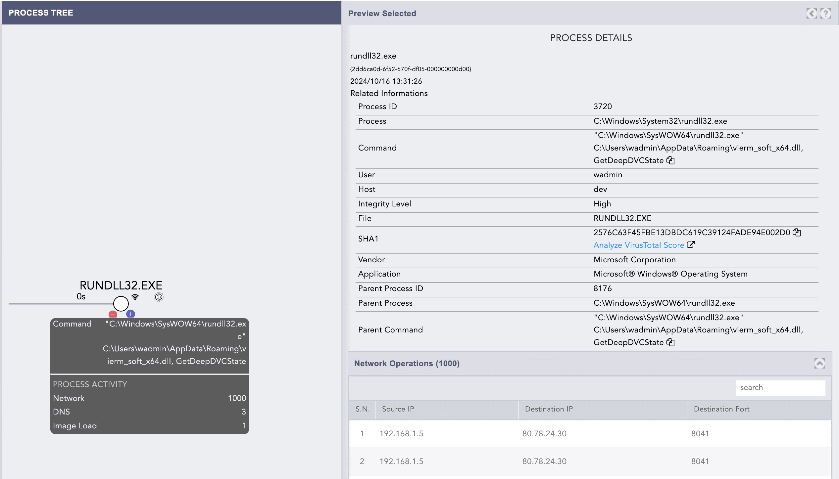Viewport: 839px width, 479px height.
Task: Open the help question mark icon
Action: [x=825, y=13]
